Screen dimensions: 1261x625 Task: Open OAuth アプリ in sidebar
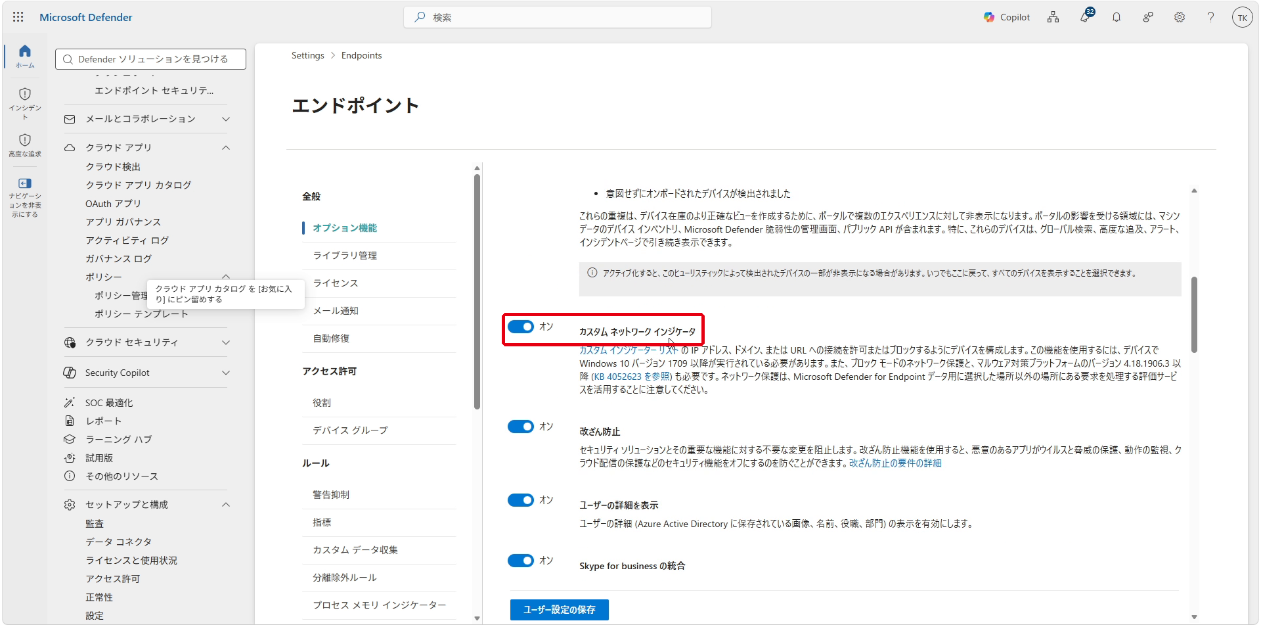pos(113,204)
